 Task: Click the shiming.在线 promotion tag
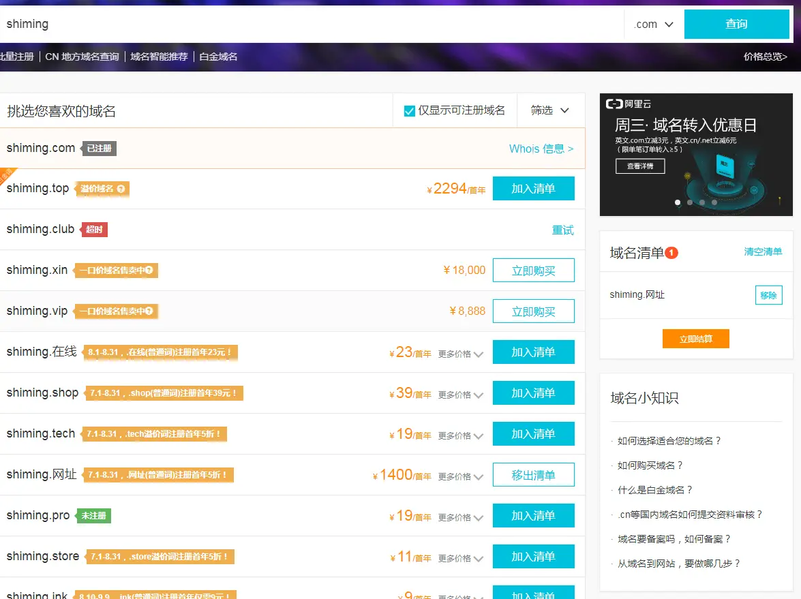[x=160, y=352]
